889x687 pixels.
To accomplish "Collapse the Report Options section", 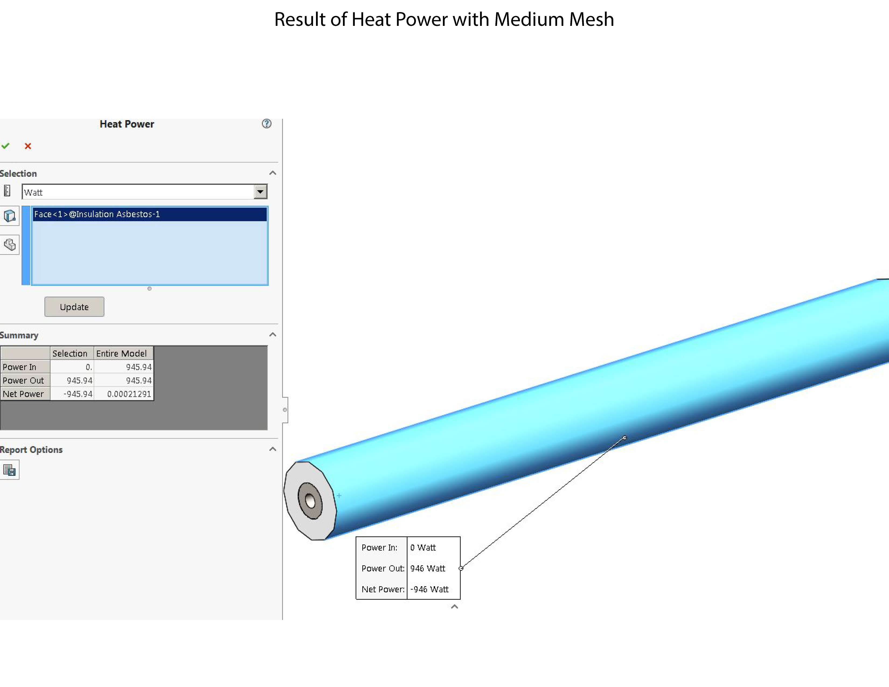I will click(273, 449).
